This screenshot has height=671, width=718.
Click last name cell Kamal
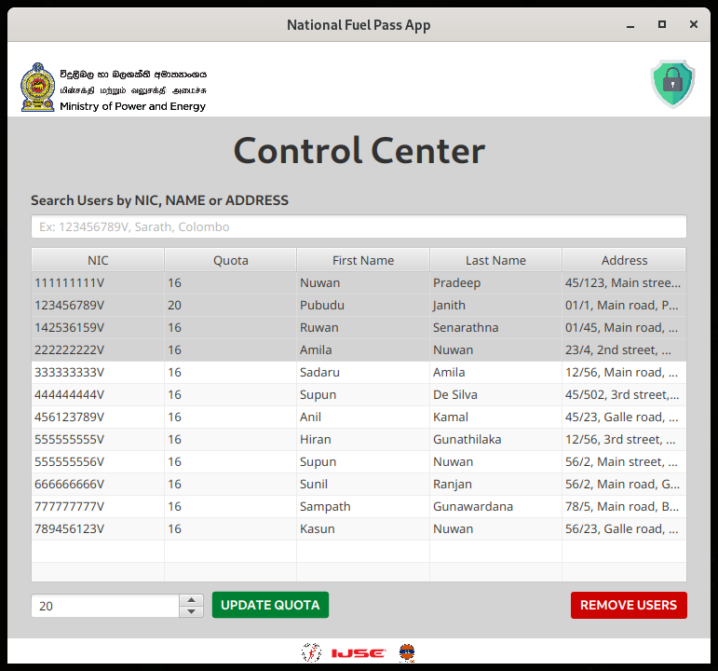496,418
